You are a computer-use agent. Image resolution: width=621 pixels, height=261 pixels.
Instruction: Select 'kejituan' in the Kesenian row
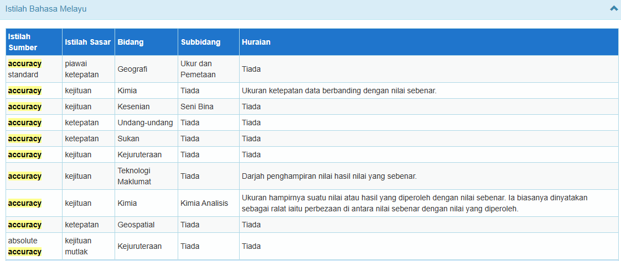coord(78,106)
